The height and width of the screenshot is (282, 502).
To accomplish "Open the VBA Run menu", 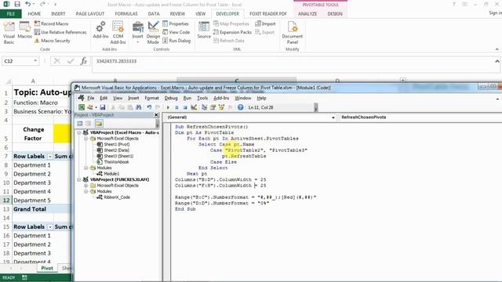I will tap(187, 98).
